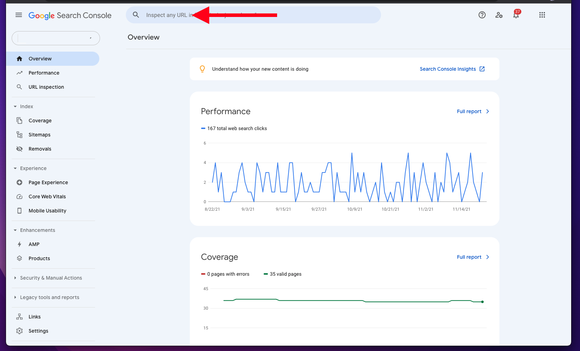The image size is (580, 351).
Task: Click the Performance trend icon in sidebar
Action: point(19,73)
